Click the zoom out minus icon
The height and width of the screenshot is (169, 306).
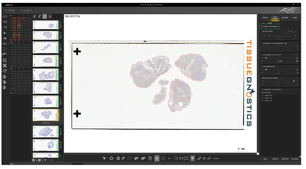click(163, 158)
